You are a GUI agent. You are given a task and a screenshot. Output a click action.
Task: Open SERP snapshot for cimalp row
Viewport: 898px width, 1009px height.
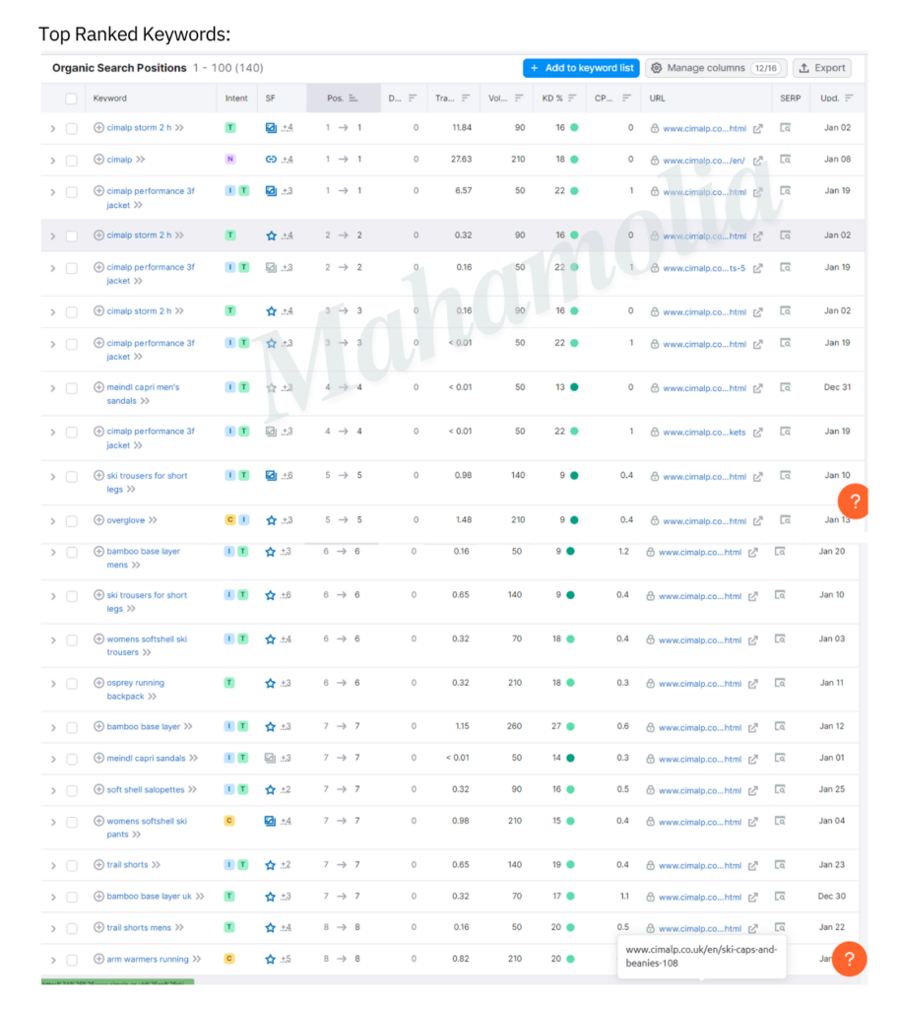tap(785, 159)
